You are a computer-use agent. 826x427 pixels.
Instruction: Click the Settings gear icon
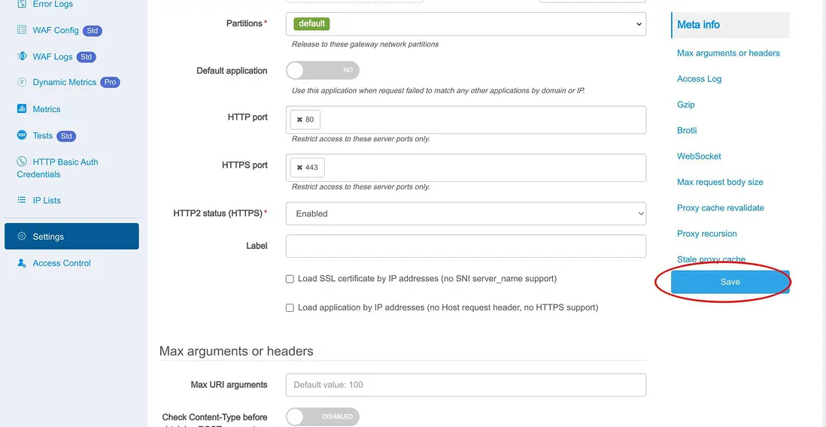[x=22, y=237]
